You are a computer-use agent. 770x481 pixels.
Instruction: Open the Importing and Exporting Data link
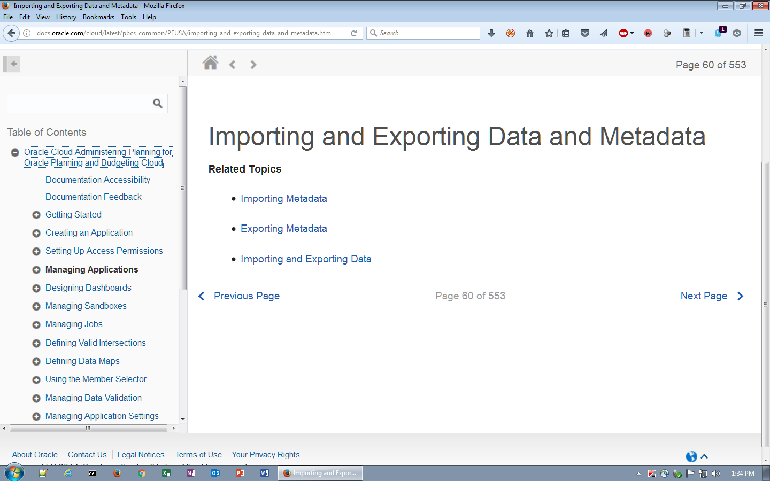306,259
